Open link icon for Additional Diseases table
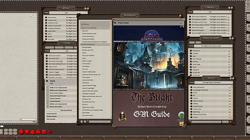The image size is (250, 140). (190, 30)
